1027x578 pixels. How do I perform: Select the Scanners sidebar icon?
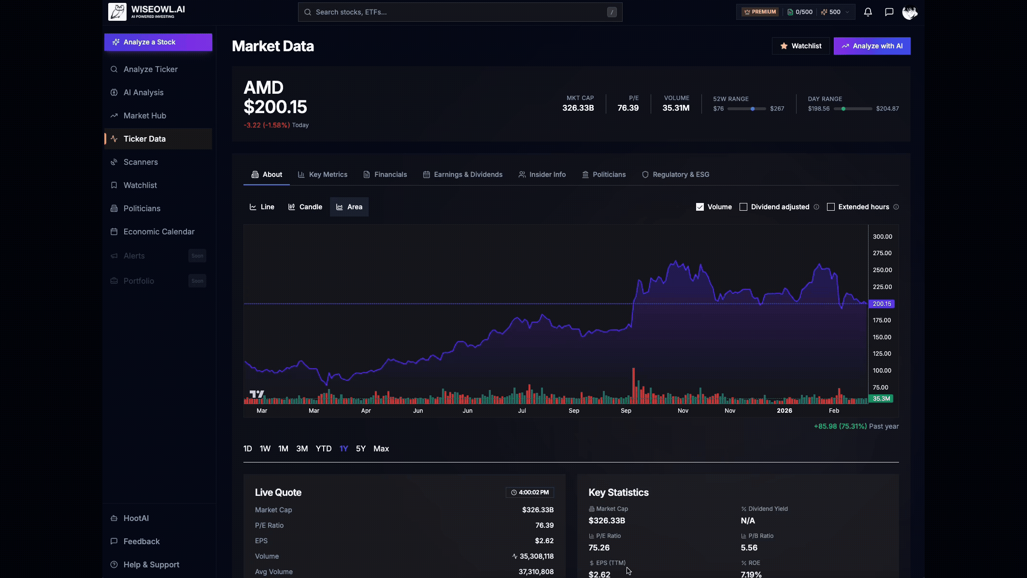(x=114, y=162)
